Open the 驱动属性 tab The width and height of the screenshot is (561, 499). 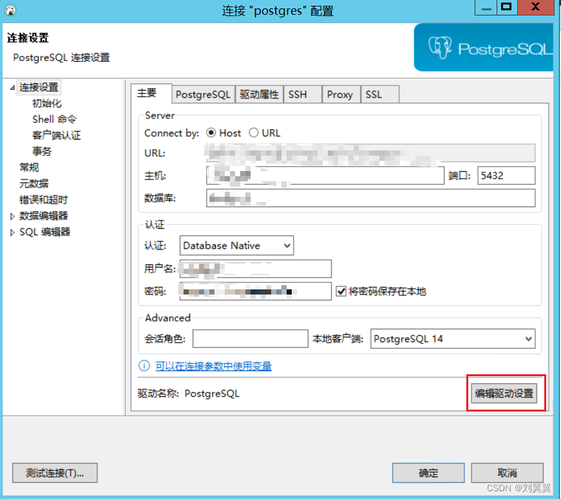(x=260, y=95)
